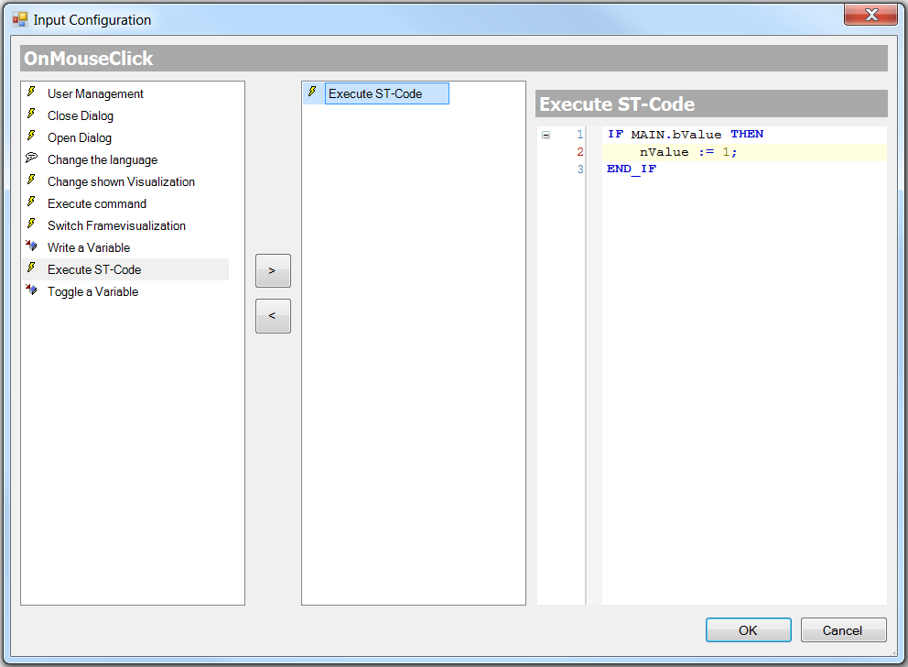Screen dimensions: 908x667
Task: Collapse the IF block fold marker on line 1
Action: pos(546,135)
